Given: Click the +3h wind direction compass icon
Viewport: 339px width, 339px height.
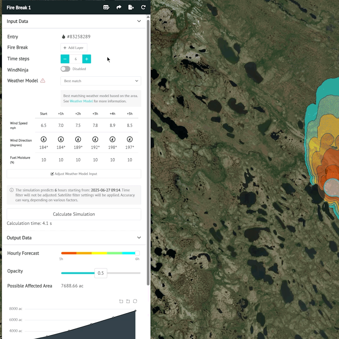Looking at the screenshot, I should (95, 139).
